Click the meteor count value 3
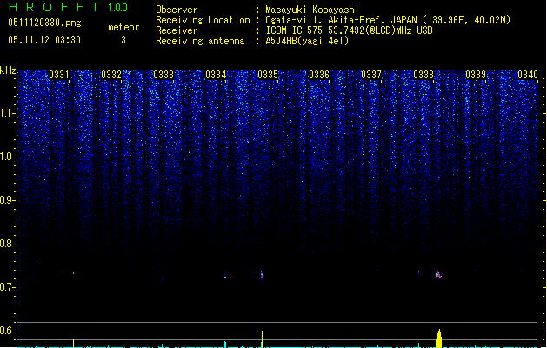Screen dimensions: 547x348 pyautogui.click(x=123, y=40)
